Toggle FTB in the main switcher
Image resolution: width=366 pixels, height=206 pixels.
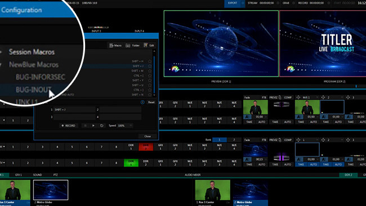264,140
